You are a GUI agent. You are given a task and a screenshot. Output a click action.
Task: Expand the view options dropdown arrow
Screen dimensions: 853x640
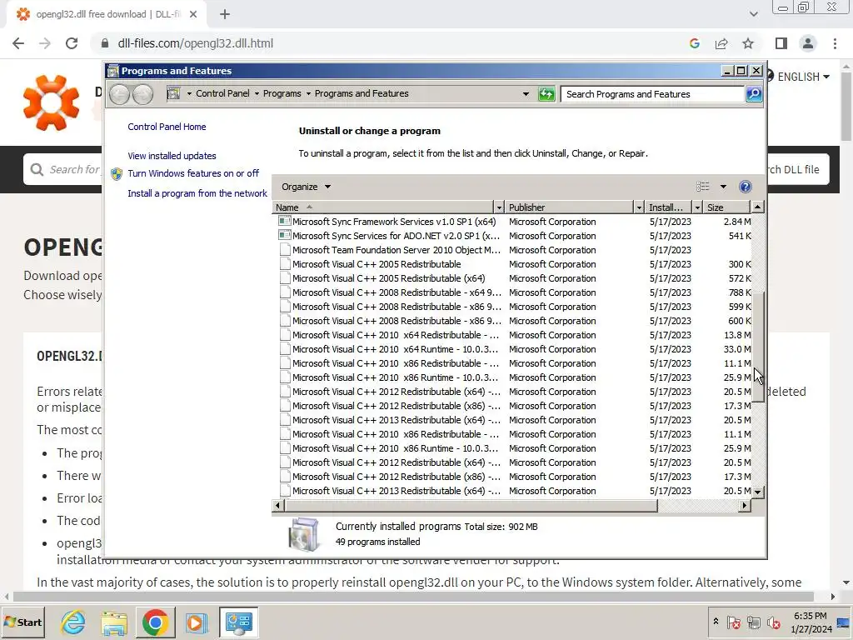[723, 187]
